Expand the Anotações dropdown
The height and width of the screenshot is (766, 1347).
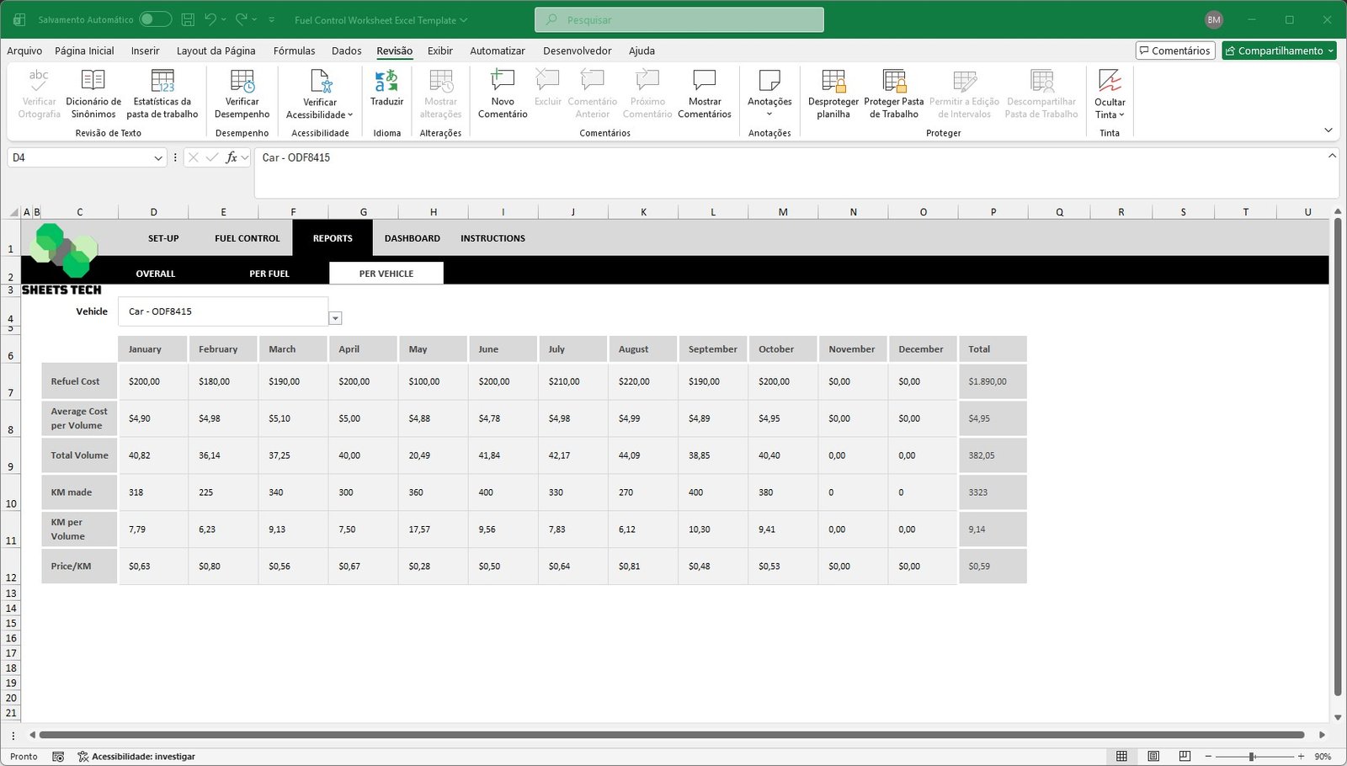click(769, 114)
